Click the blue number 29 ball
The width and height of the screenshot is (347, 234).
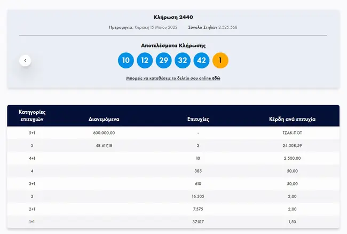pos(163,60)
